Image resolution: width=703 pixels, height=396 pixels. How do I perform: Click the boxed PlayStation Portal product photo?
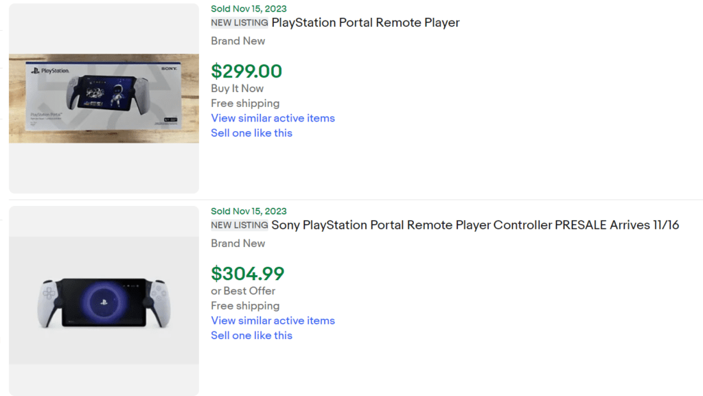[x=103, y=96]
